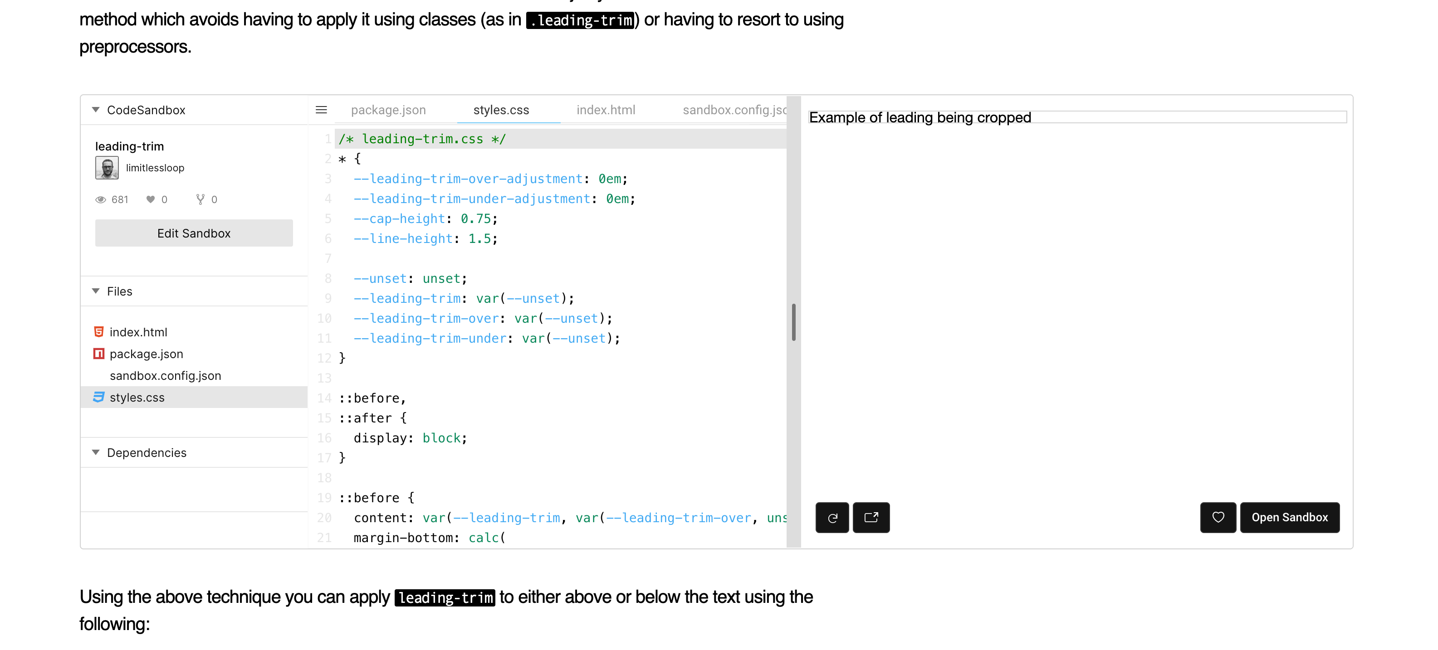Click 'Example of leading being cropped' preview text
The width and height of the screenshot is (1438, 650).
click(x=920, y=118)
